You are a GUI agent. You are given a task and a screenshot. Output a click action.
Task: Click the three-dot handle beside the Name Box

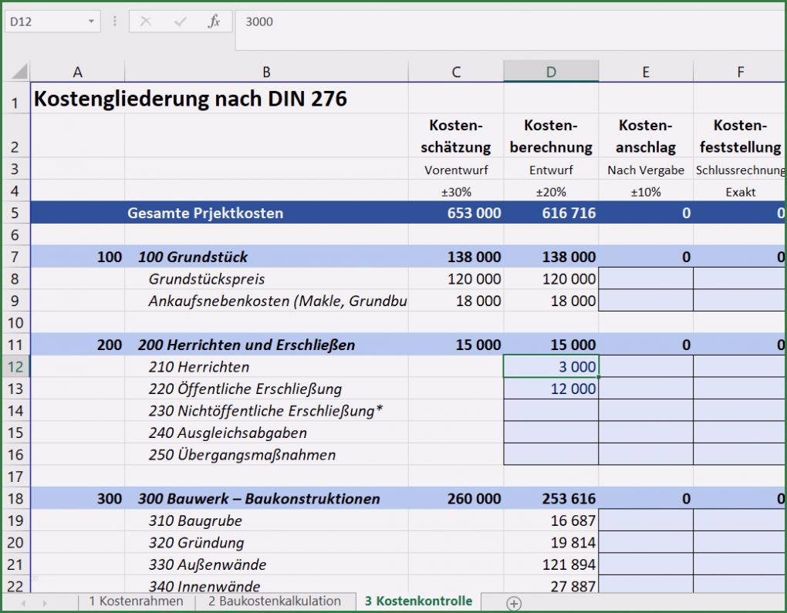[115, 22]
